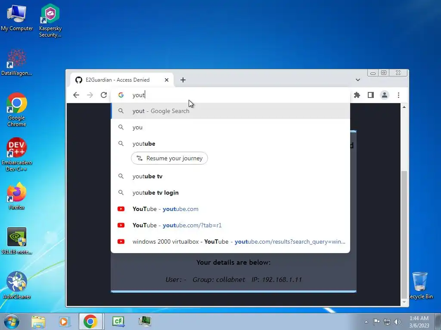Click the 'IP: 192.168.1.11' text
Screen dimensions: 441x330
point(276,279)
